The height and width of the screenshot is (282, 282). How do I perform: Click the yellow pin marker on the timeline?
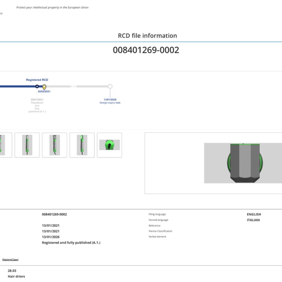44,87
